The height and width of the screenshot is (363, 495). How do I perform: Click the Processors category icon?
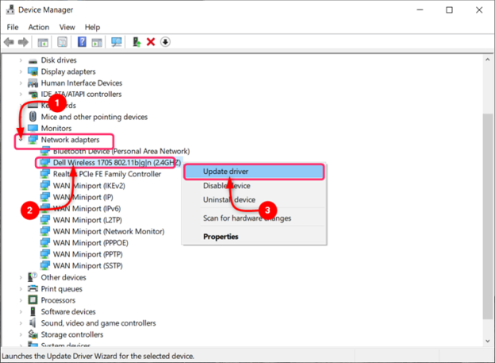(x=33, y=299)
